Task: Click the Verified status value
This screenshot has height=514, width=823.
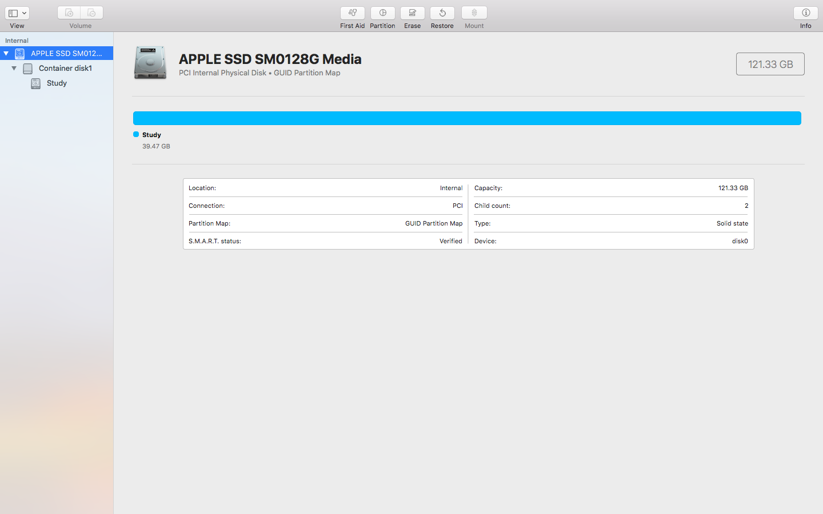Action: (451, 241)
